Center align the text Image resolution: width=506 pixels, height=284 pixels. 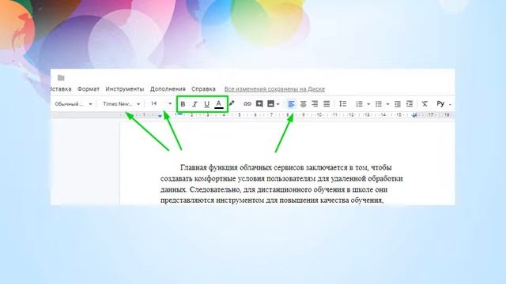tap(303, 103)
